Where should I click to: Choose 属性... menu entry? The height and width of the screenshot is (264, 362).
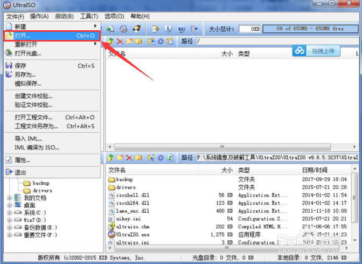tap(52, 160)
